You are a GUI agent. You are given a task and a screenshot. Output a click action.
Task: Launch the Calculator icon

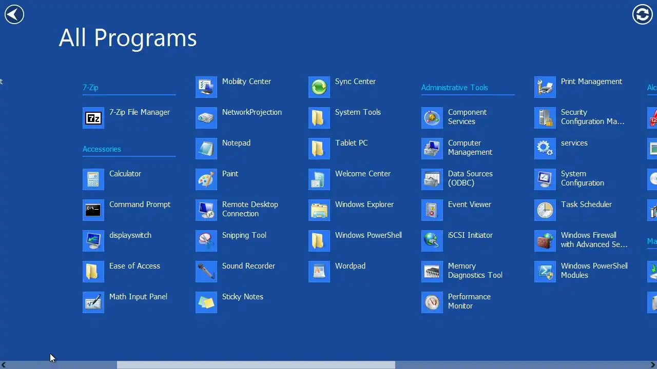click(x=93, y=179)
